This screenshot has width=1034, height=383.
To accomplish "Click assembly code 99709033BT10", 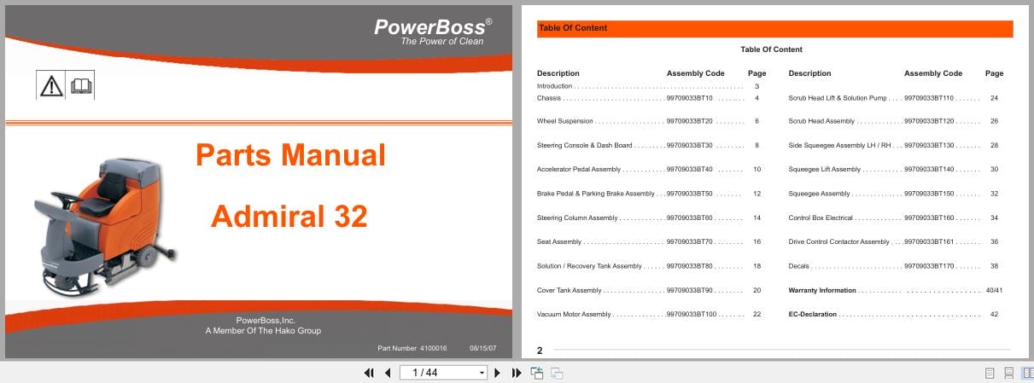I will [x=689, y=98].
